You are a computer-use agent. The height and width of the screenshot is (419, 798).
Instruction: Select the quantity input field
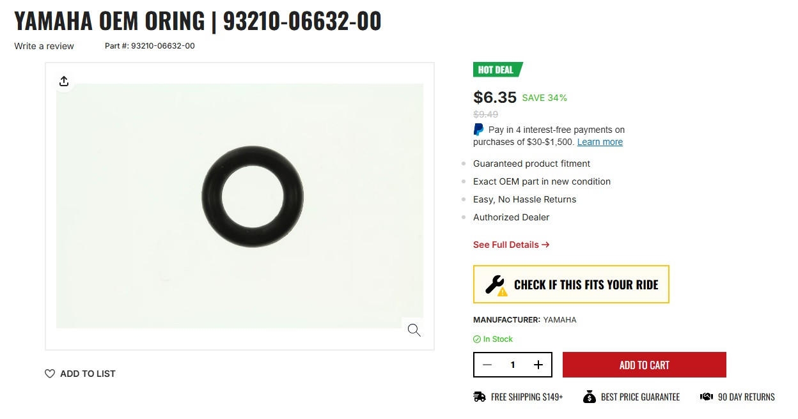512,364
